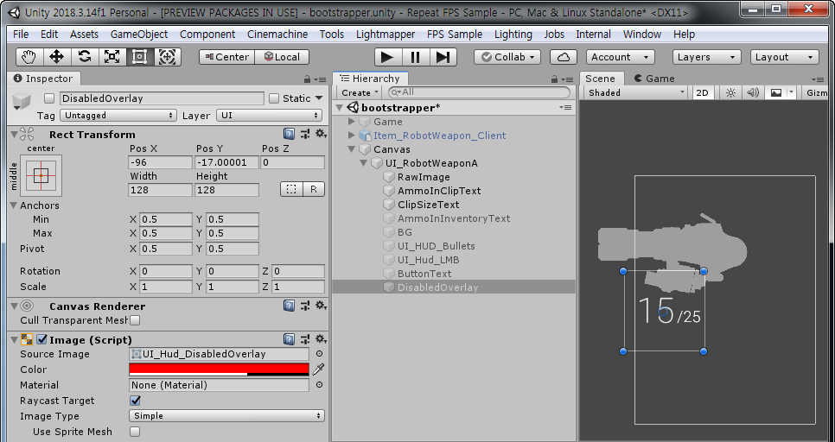Open Image Script presets icon
Viewport: 835px width, 442px height.
pyautogui.click(x=304, y=339)
